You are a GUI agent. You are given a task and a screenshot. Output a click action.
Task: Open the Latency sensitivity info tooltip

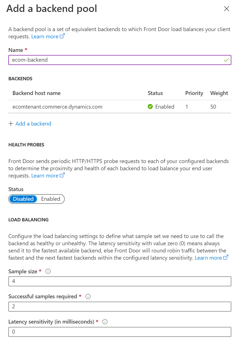(x=105, y=322)
